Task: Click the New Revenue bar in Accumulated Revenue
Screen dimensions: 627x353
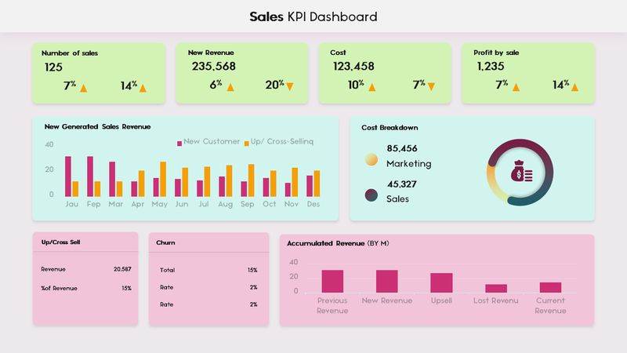Action: [386, 281]
